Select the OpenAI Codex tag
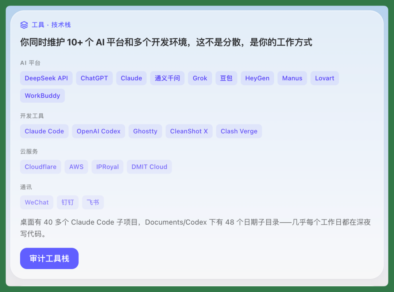 [x=98, y=131]
